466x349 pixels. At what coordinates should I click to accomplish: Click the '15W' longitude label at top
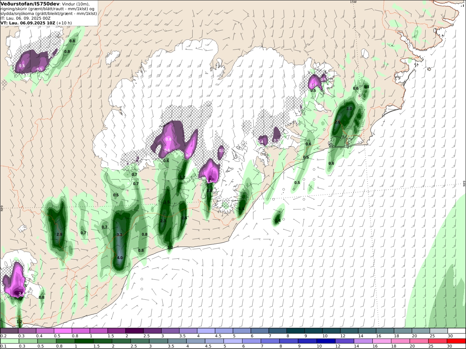[353, 2]
